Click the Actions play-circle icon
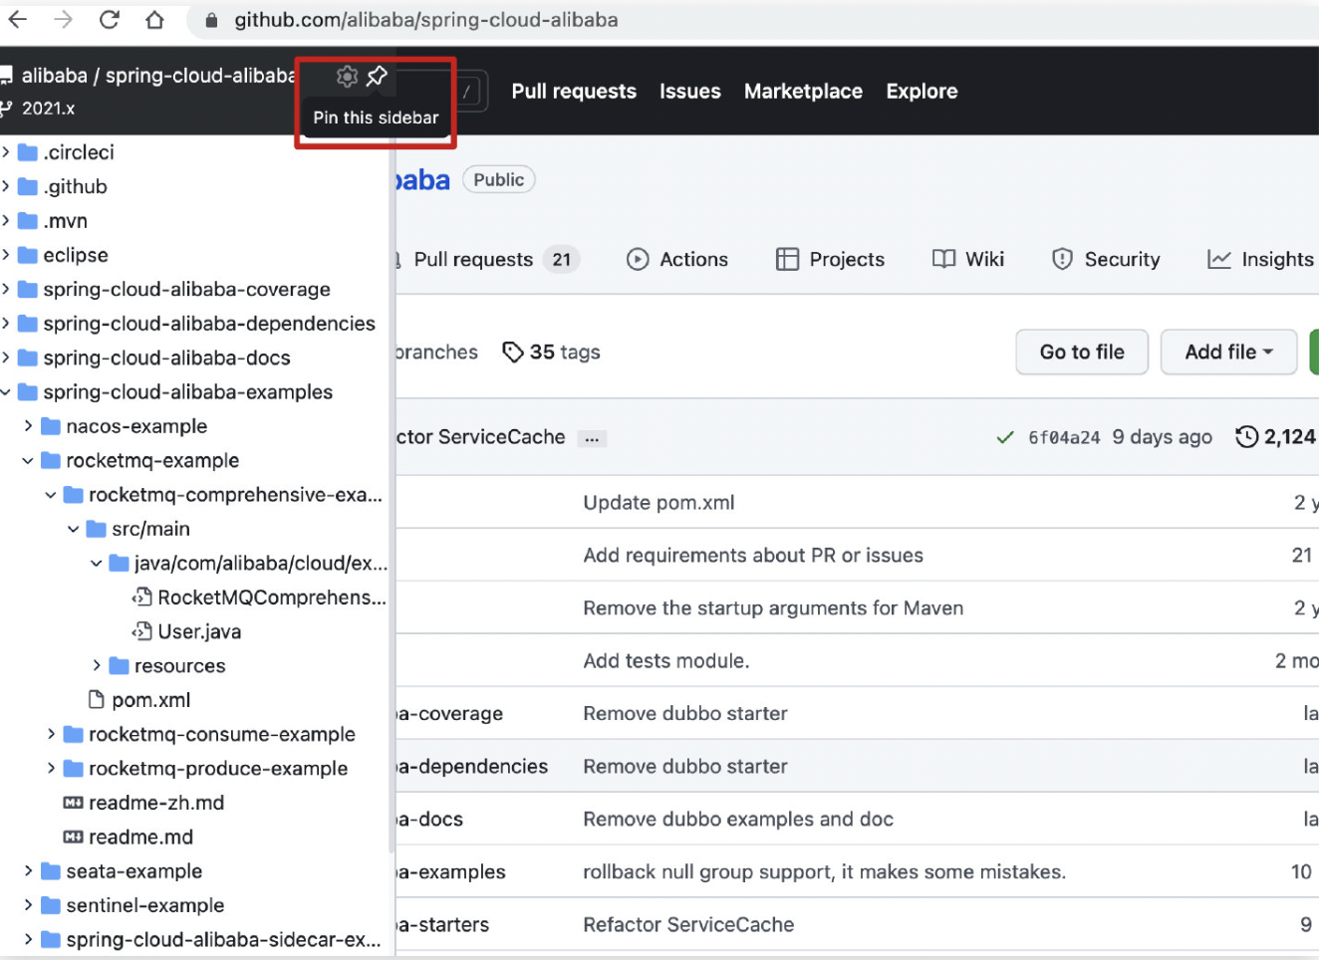This screenshot has height=960, width=1319. pos(638,260)
